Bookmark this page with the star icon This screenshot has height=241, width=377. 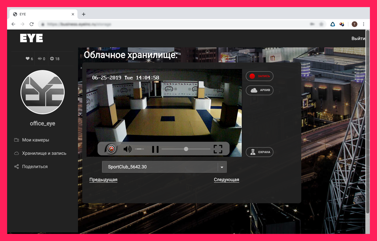(x=321, y=24)
